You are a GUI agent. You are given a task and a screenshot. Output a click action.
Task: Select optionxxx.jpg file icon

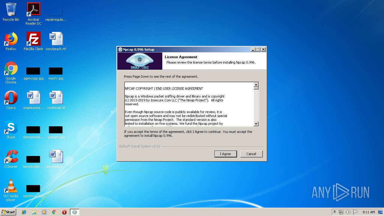coord(33,191)
